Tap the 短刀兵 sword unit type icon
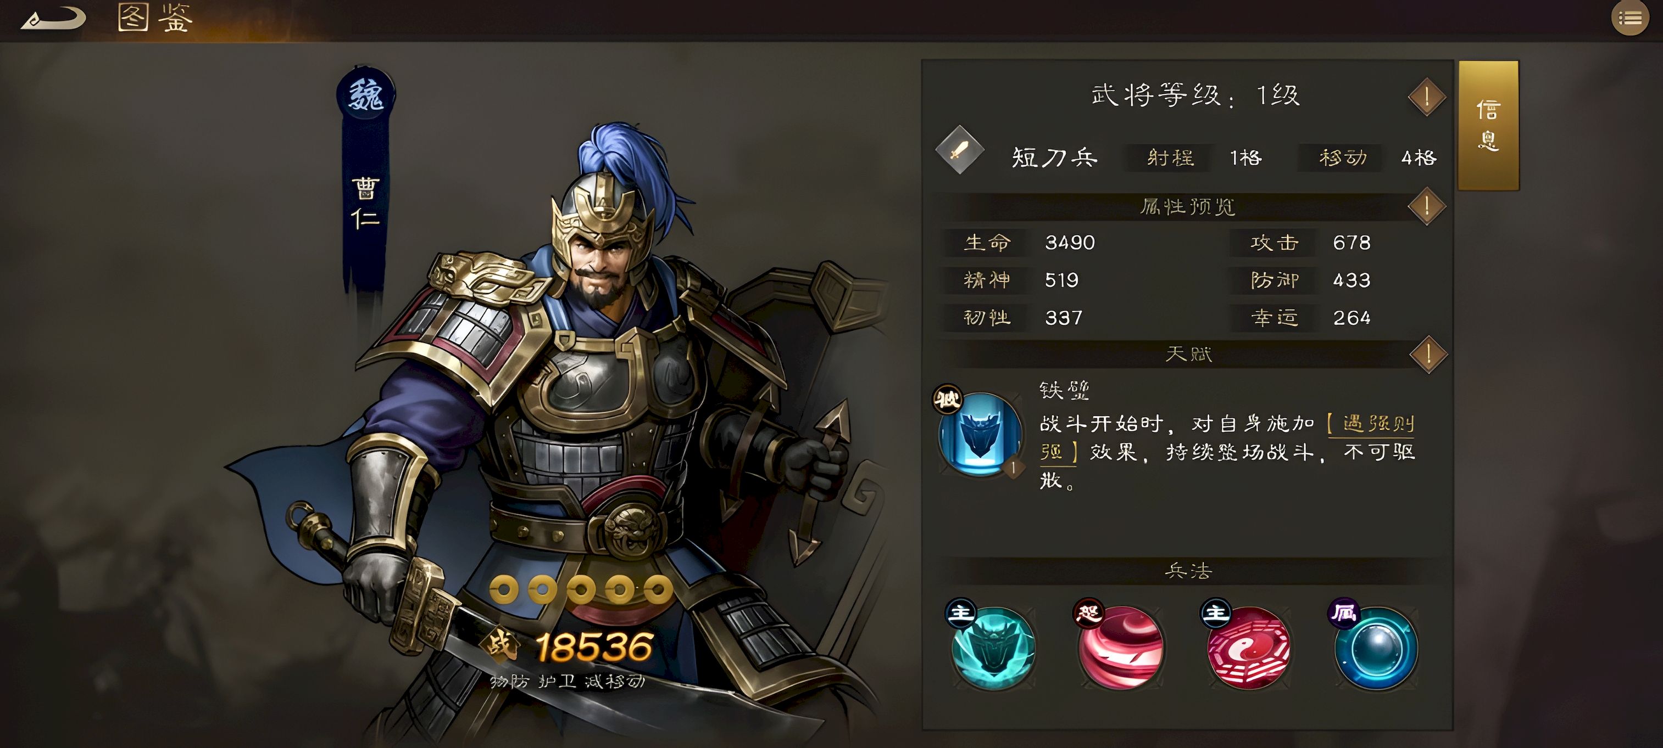The image size is (1663, 748). coord(960,150)
